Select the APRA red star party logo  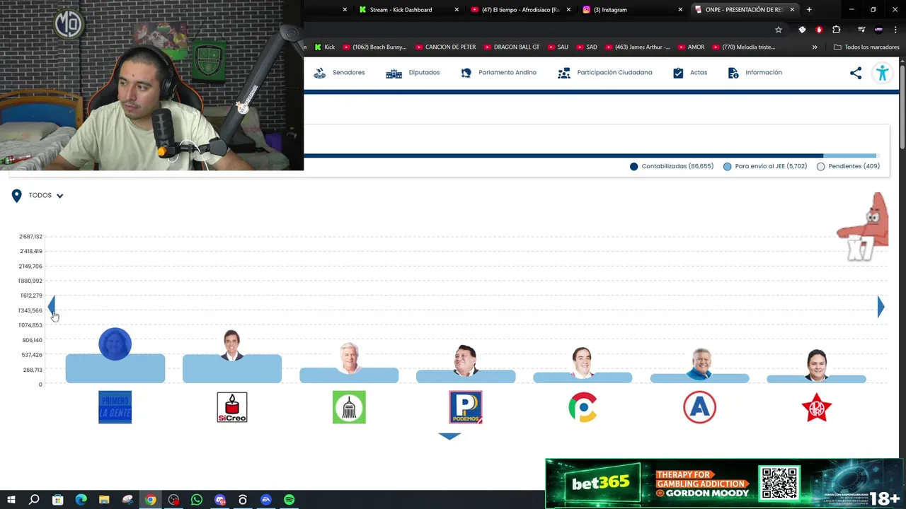click(x=816, y=407)
